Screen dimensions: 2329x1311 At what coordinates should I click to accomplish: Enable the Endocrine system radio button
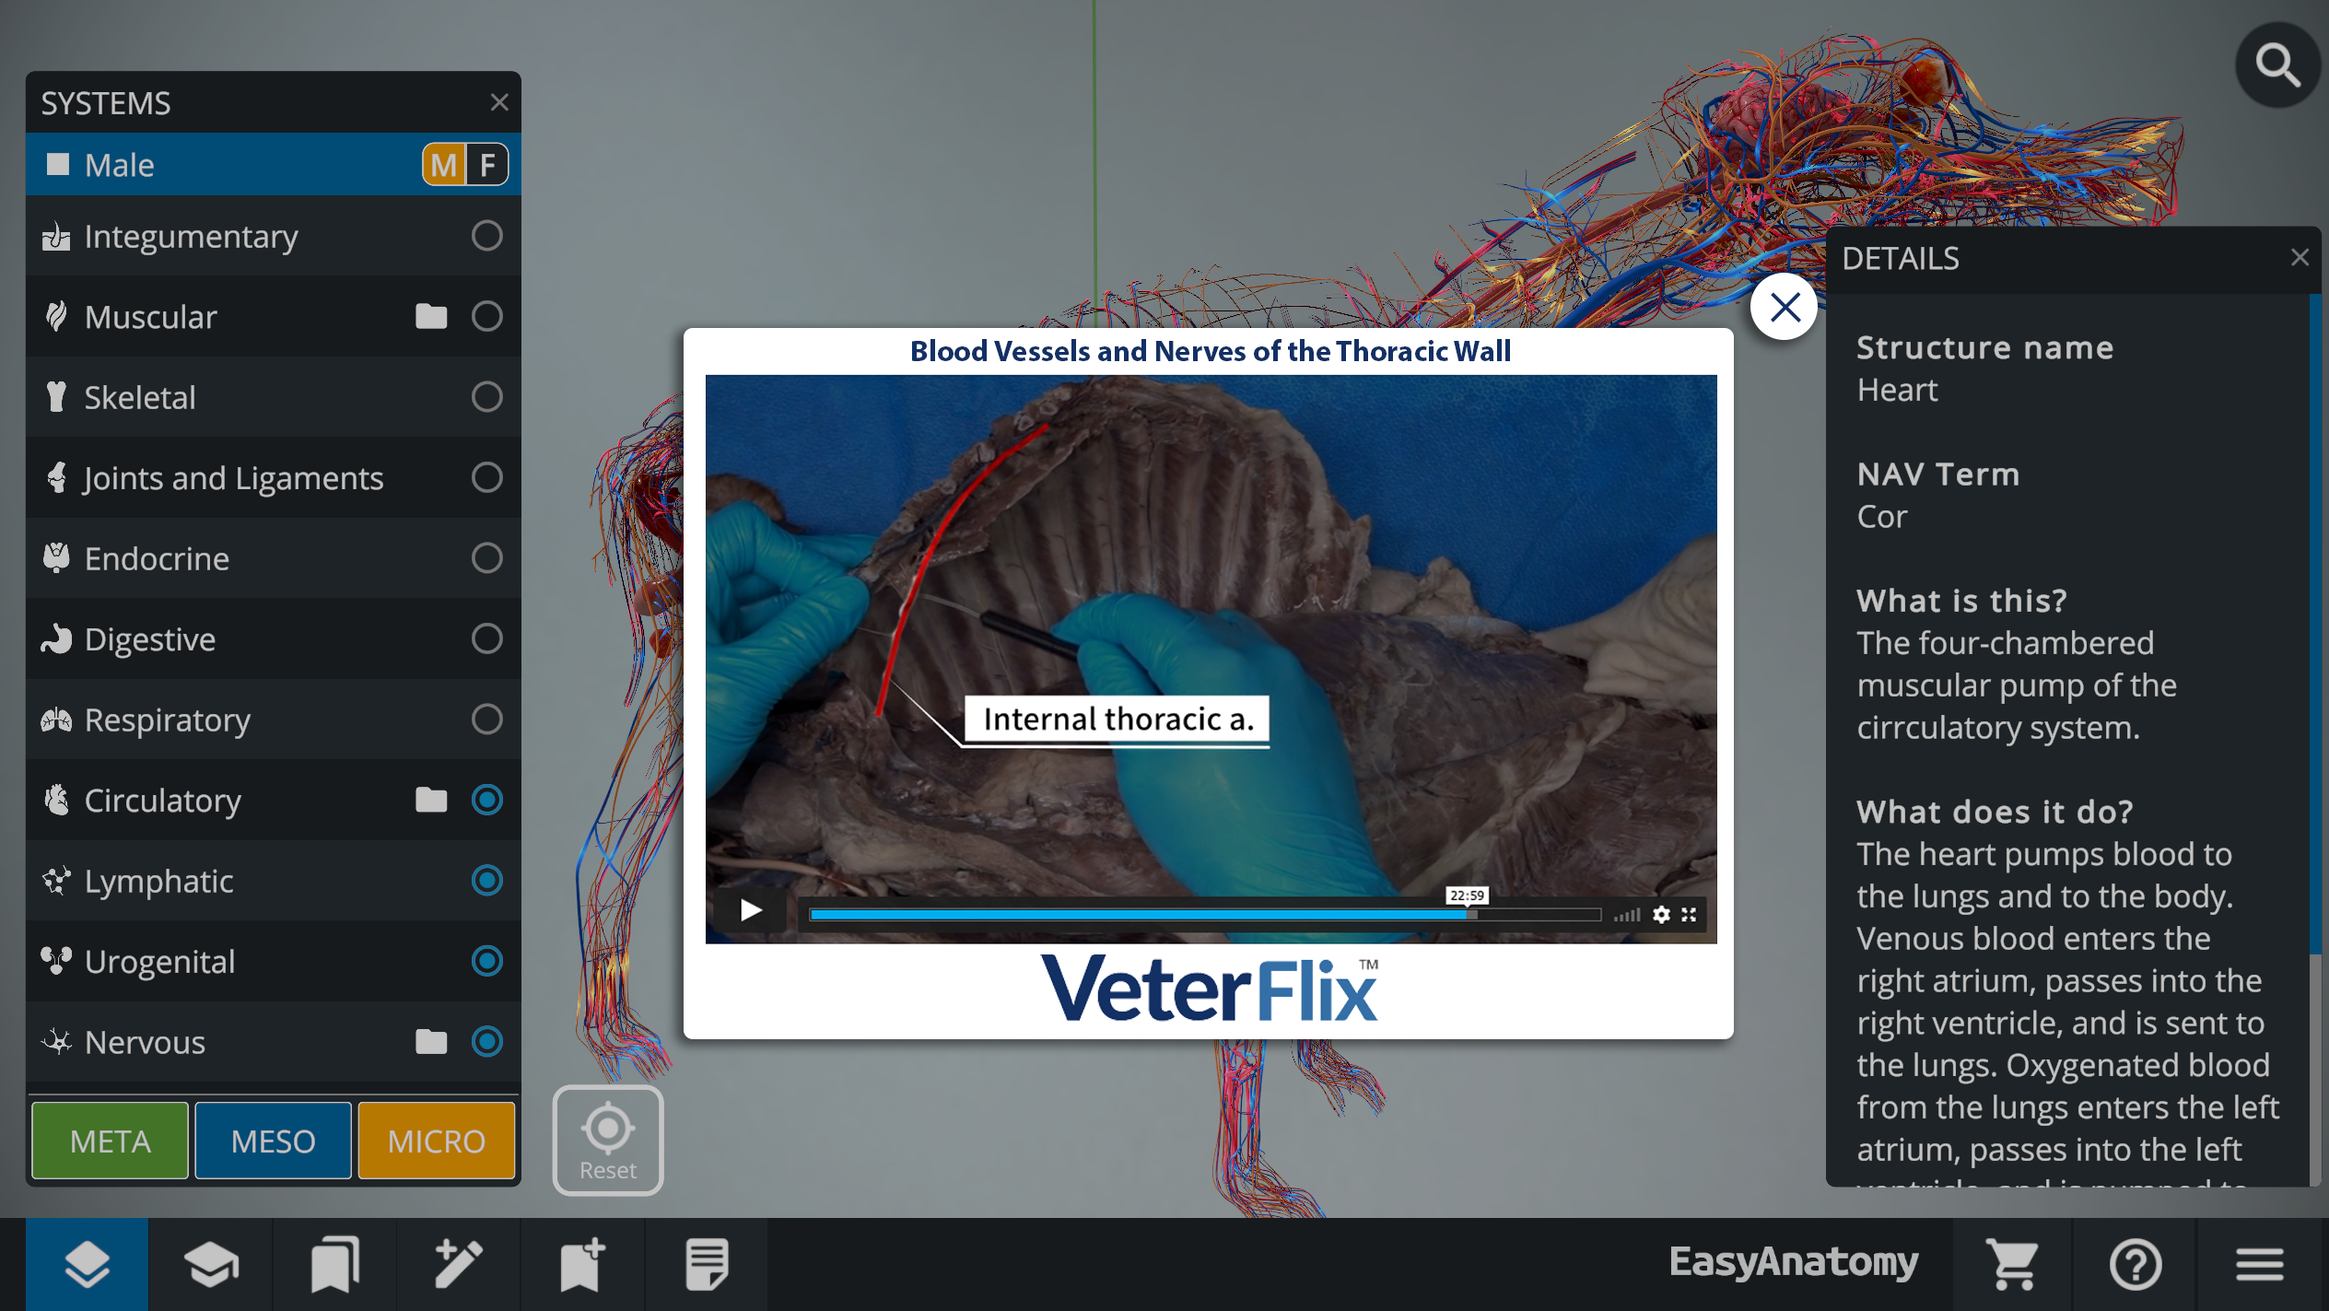click(487, 557)
